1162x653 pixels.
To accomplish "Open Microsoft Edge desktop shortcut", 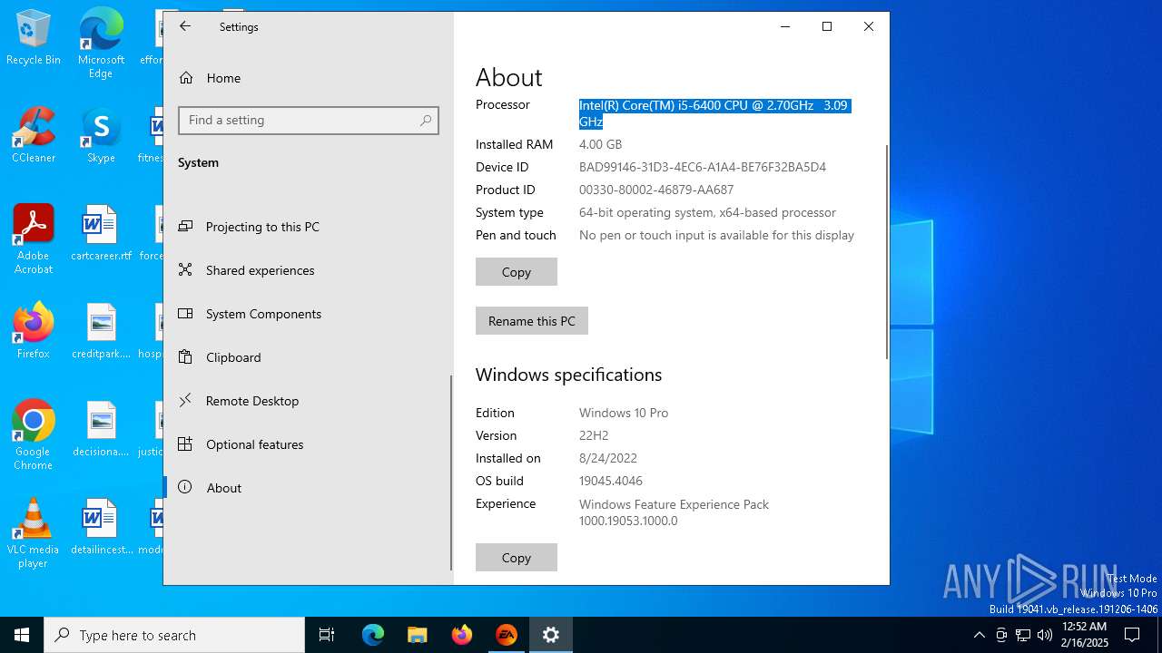I will pyautogui.click(x=101, y=44).
